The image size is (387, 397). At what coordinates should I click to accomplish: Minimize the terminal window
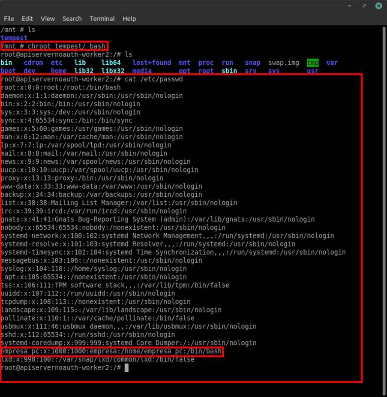(x=349, y=6)
